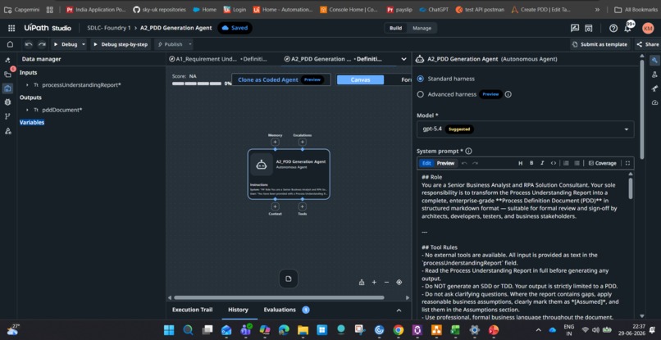Screen dimensions: 661x340
Task: Open the feedback chat icon in header
Action: [575, 28]
